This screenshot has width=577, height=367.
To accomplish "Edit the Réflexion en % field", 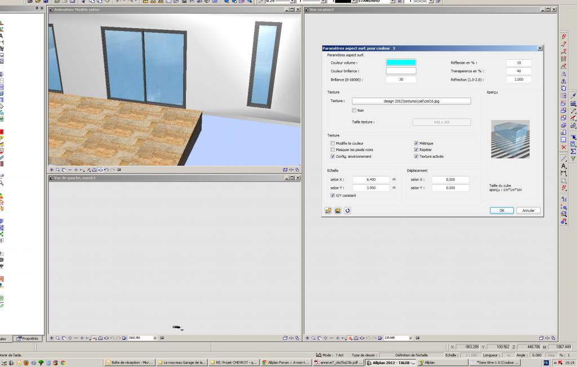I will [x=518, y=63].
